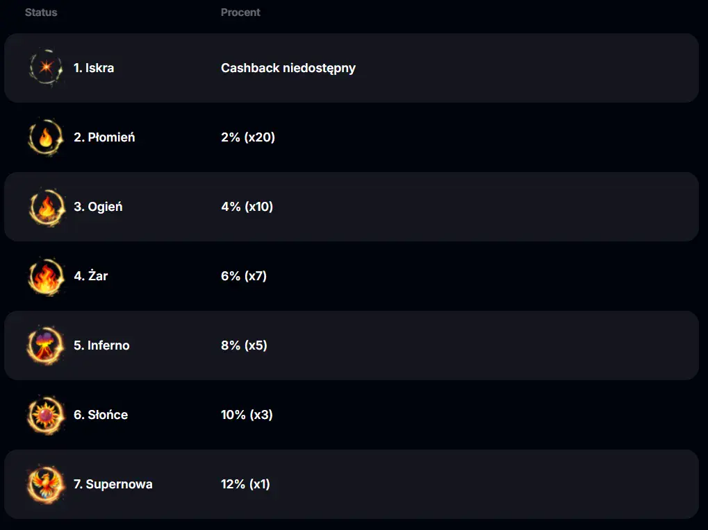Select the 12% (x1) cashback value
This screenshot has width=708, height=530.
(x=245, y=484)
